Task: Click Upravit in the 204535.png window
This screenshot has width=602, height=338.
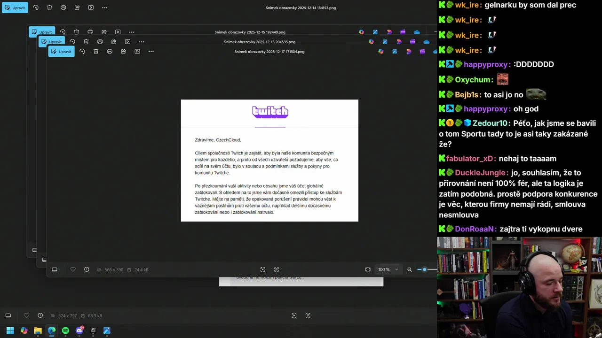Action: click(52, 41)
